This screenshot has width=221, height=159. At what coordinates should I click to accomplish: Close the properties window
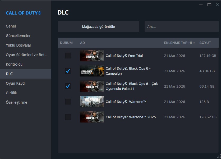pyautogui.click(x=218, y=5)
